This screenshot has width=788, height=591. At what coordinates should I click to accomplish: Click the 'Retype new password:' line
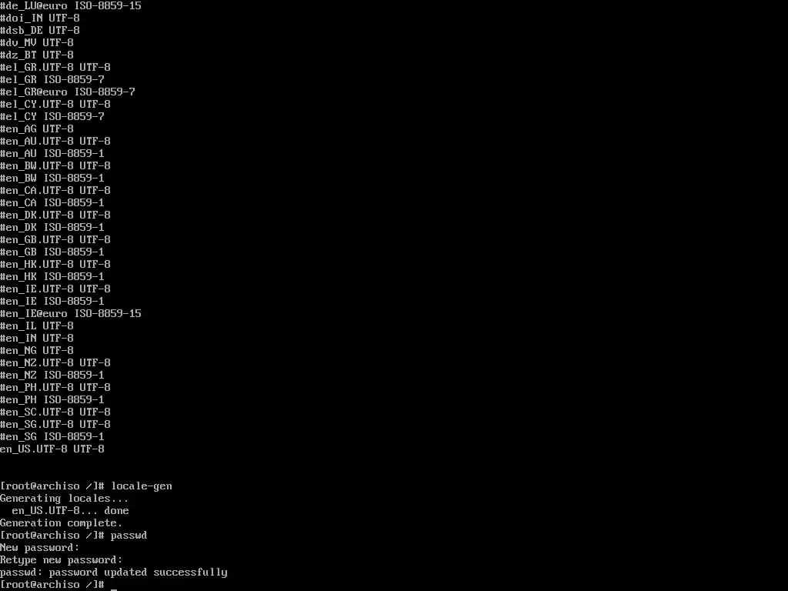[x=62, y=560]
